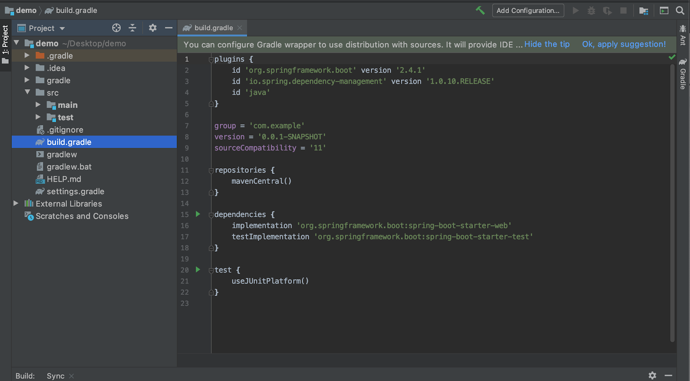
Task: Open the Run Anything terminal icon
Action: [x=664, y=10]
